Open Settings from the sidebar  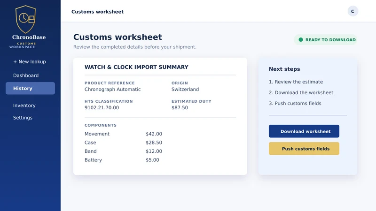(x=23, y=118)
